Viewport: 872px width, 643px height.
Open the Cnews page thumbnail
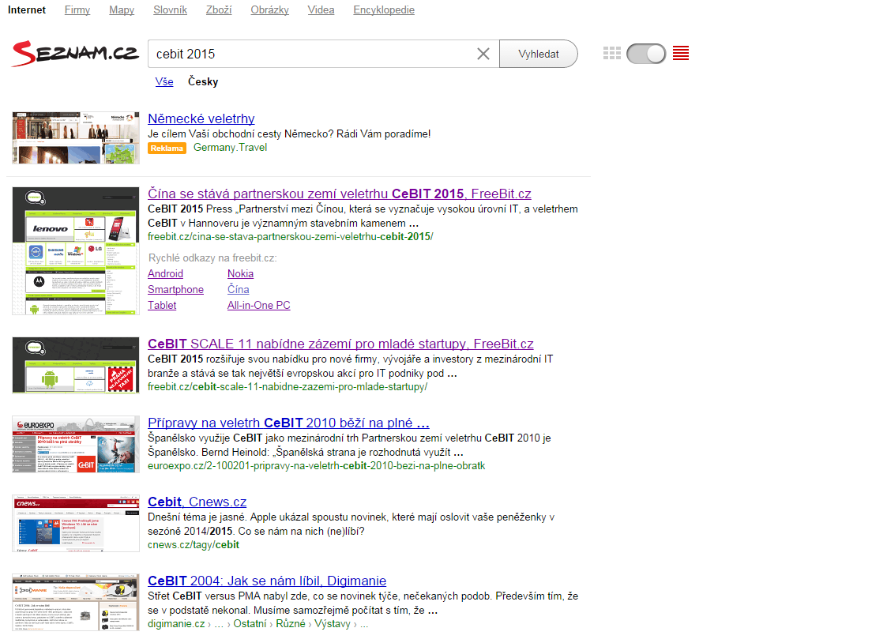pos(76,524)
